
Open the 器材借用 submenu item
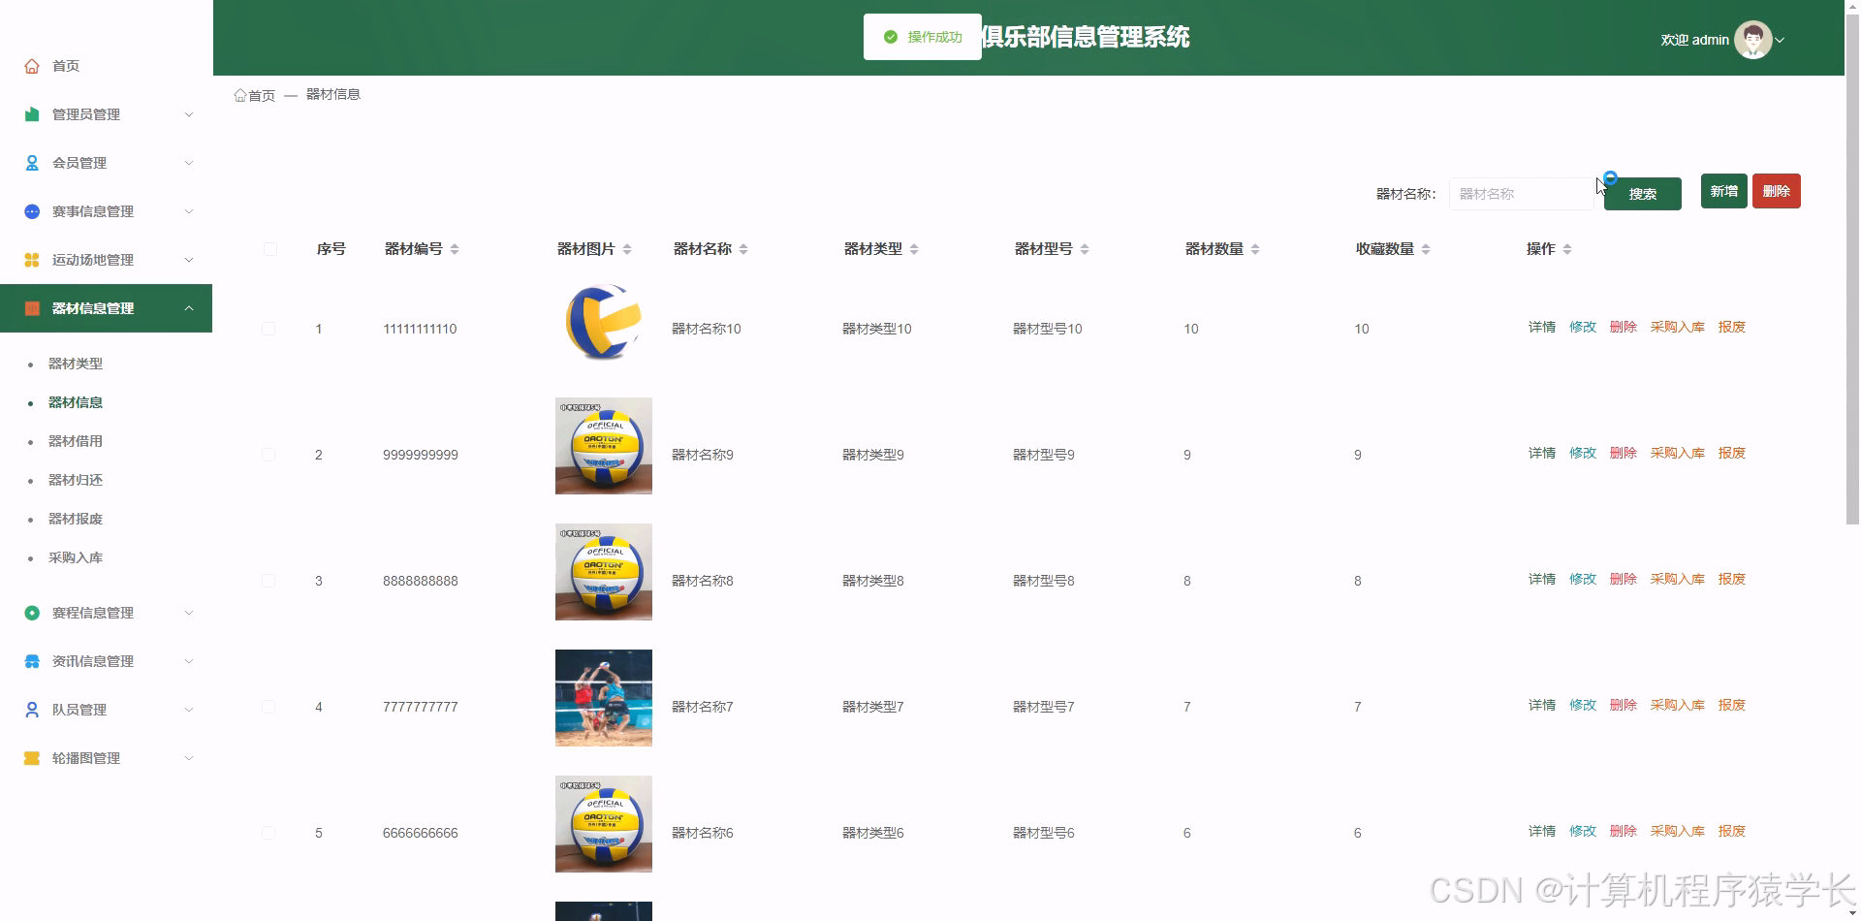pyautogui.click(x=76, y=441)
